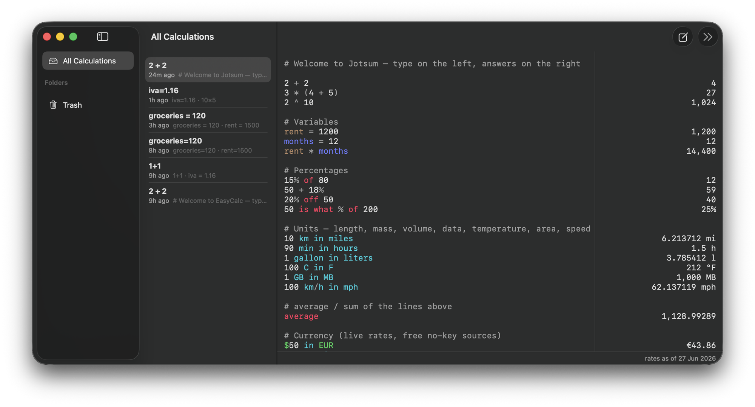The image size is (755, 407).
Task: Click the result 3.785412 l
Action: point(691,258)
